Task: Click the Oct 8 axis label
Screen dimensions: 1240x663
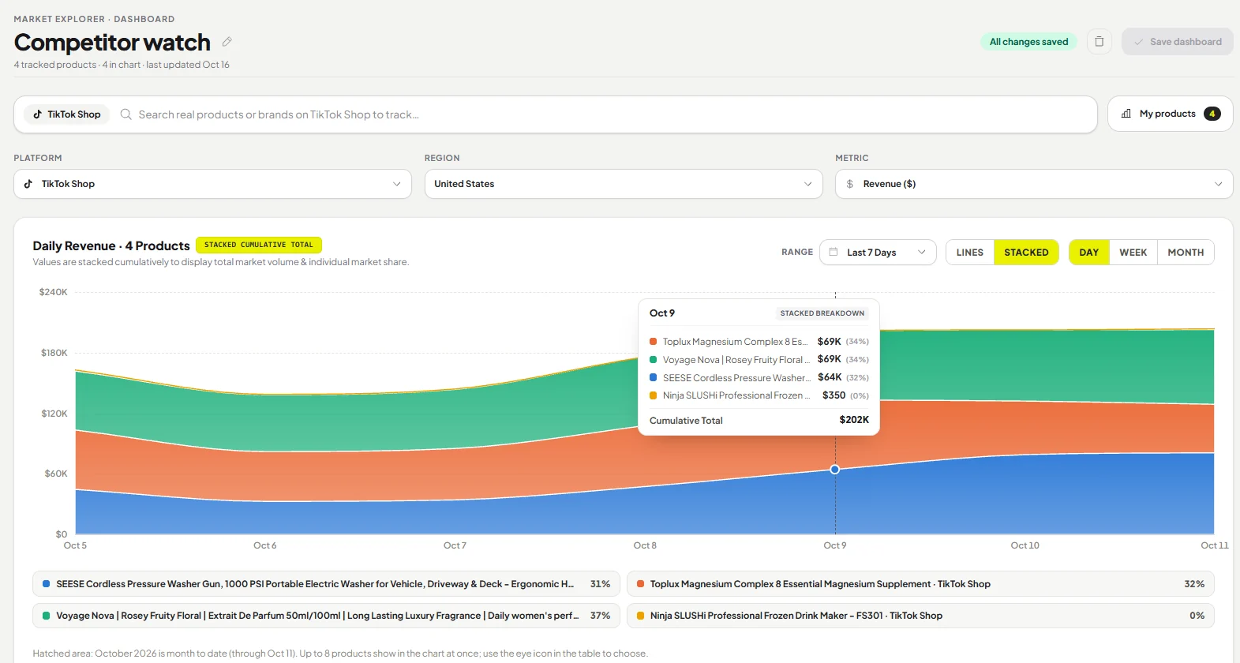Action: (645, 545)
